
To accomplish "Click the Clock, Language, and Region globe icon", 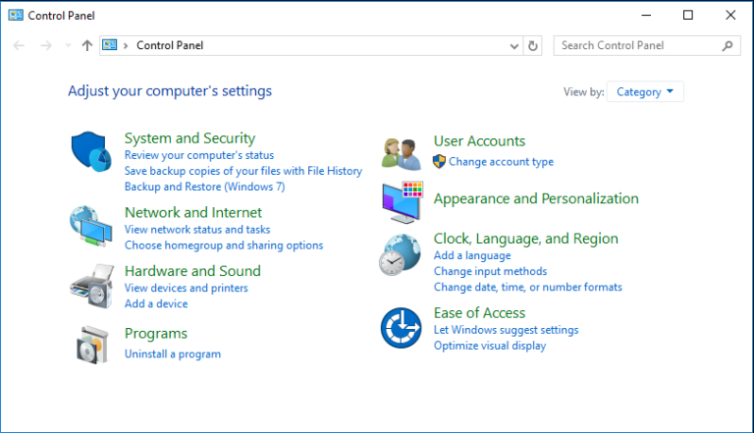I will point(401,254).
